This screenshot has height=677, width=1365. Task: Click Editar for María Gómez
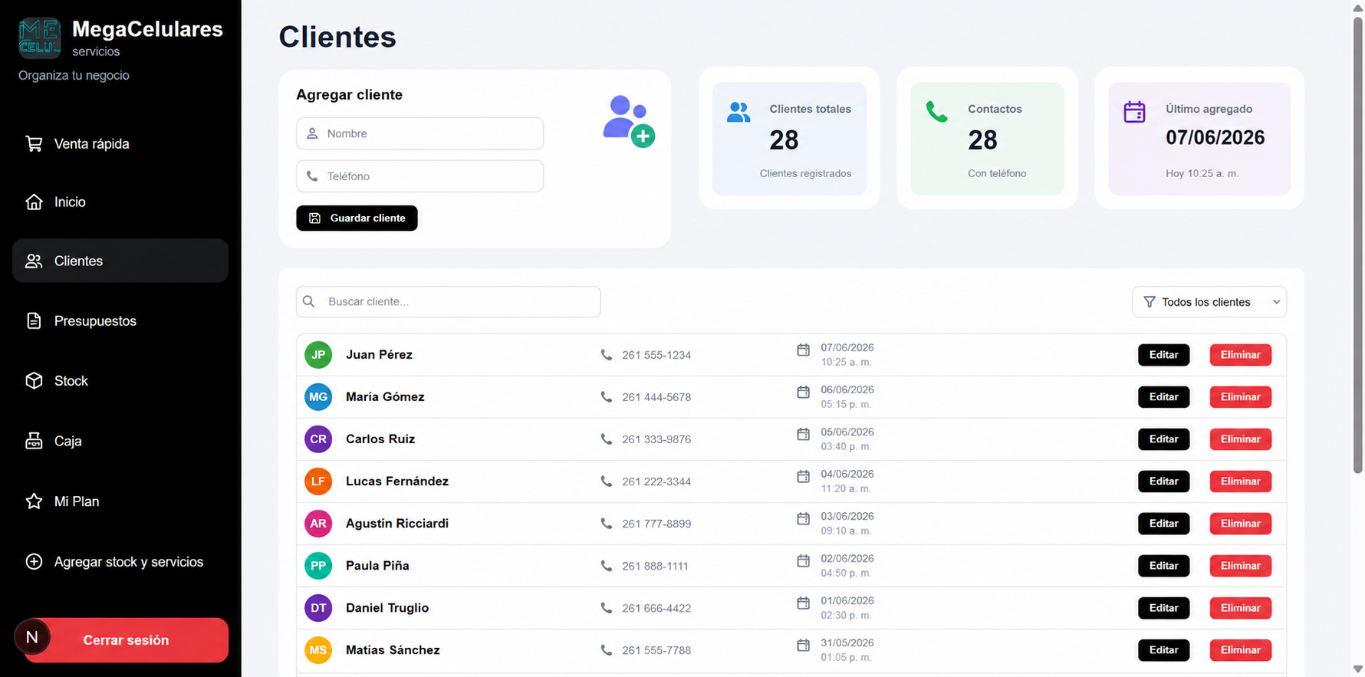[1163, 397]
